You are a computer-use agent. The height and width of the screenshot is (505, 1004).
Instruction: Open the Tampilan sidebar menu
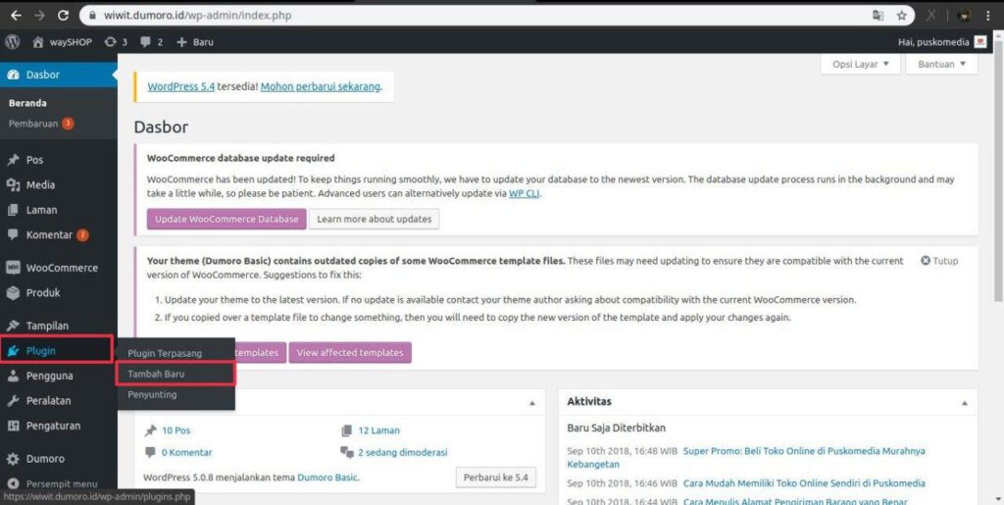pos(47,326)
